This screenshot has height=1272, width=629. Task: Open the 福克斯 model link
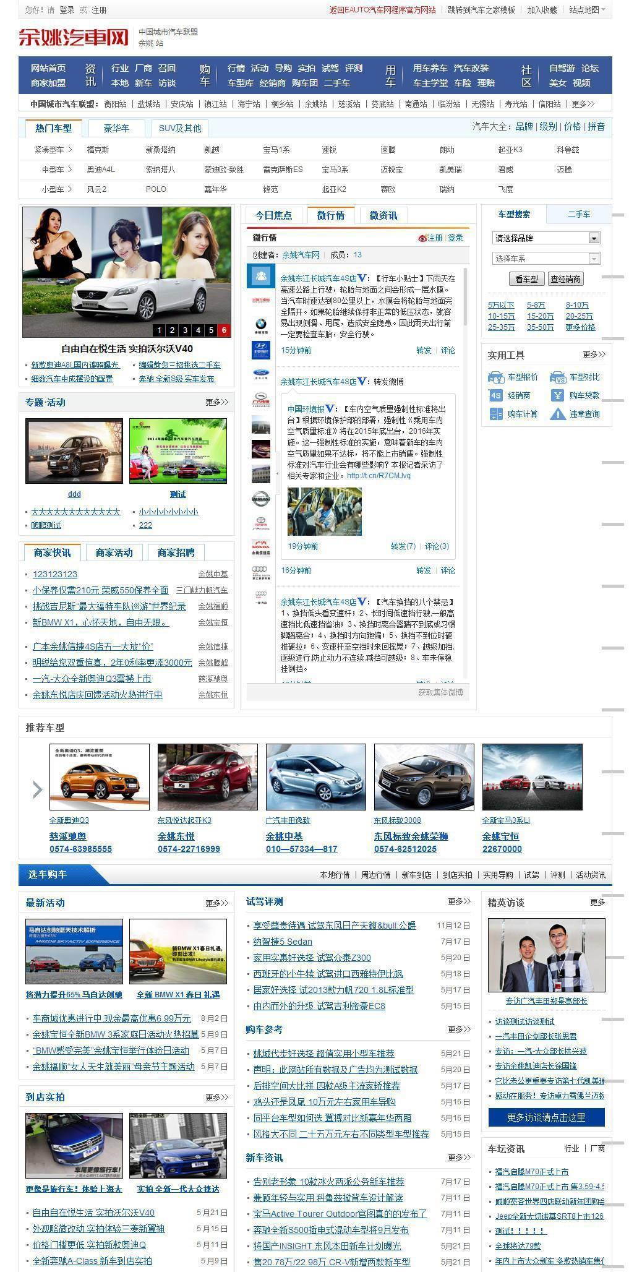pos(98,150)
